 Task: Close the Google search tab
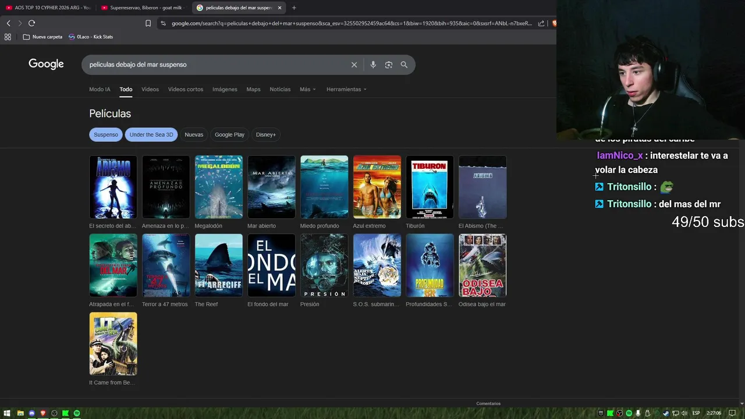[x=279, y=8]
